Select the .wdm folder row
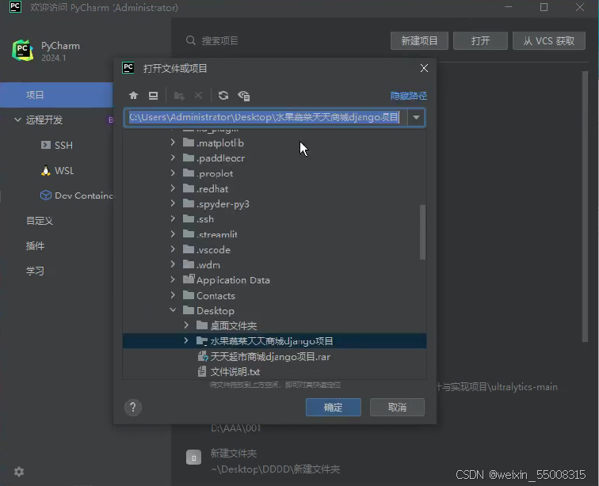Viewport: 599px width, 486px height. click(x=274, y=264)
